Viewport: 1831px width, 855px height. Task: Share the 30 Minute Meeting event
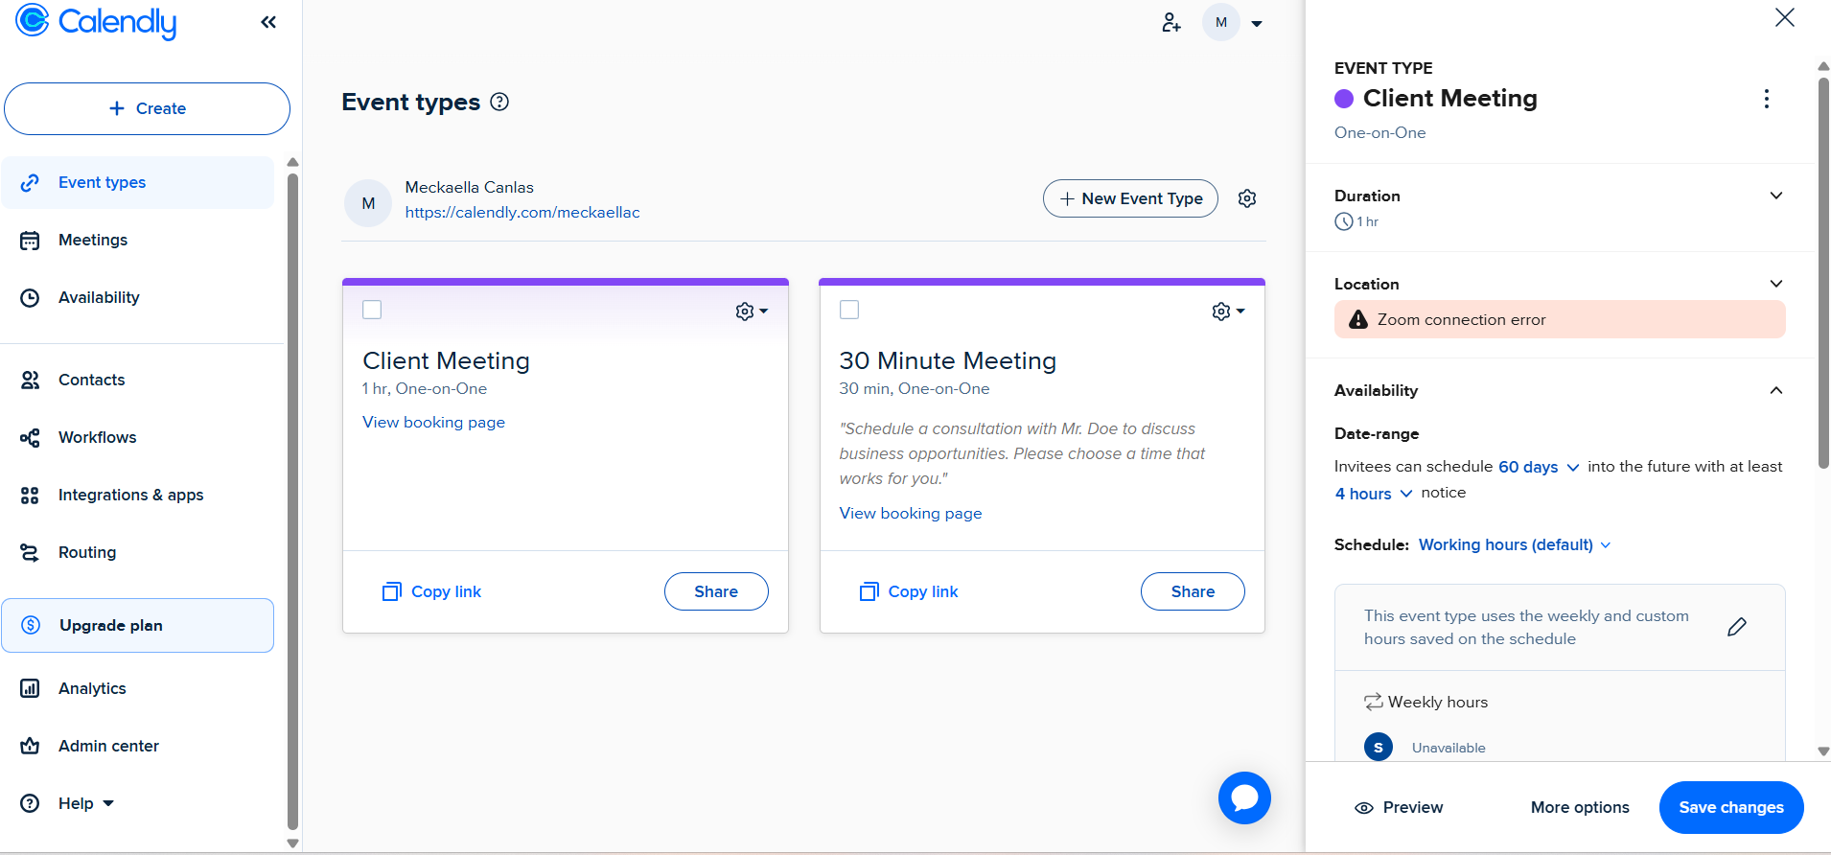(1193, 591)
